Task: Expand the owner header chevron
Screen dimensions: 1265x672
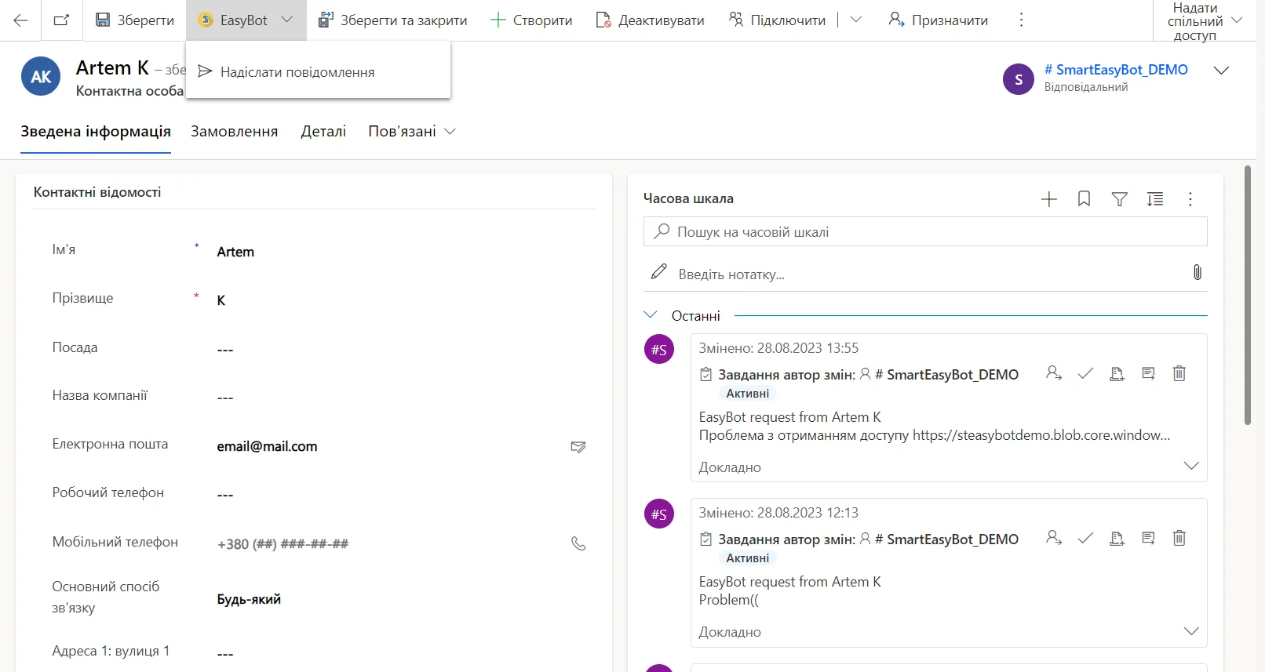Action: click(x=1221, y=71)
